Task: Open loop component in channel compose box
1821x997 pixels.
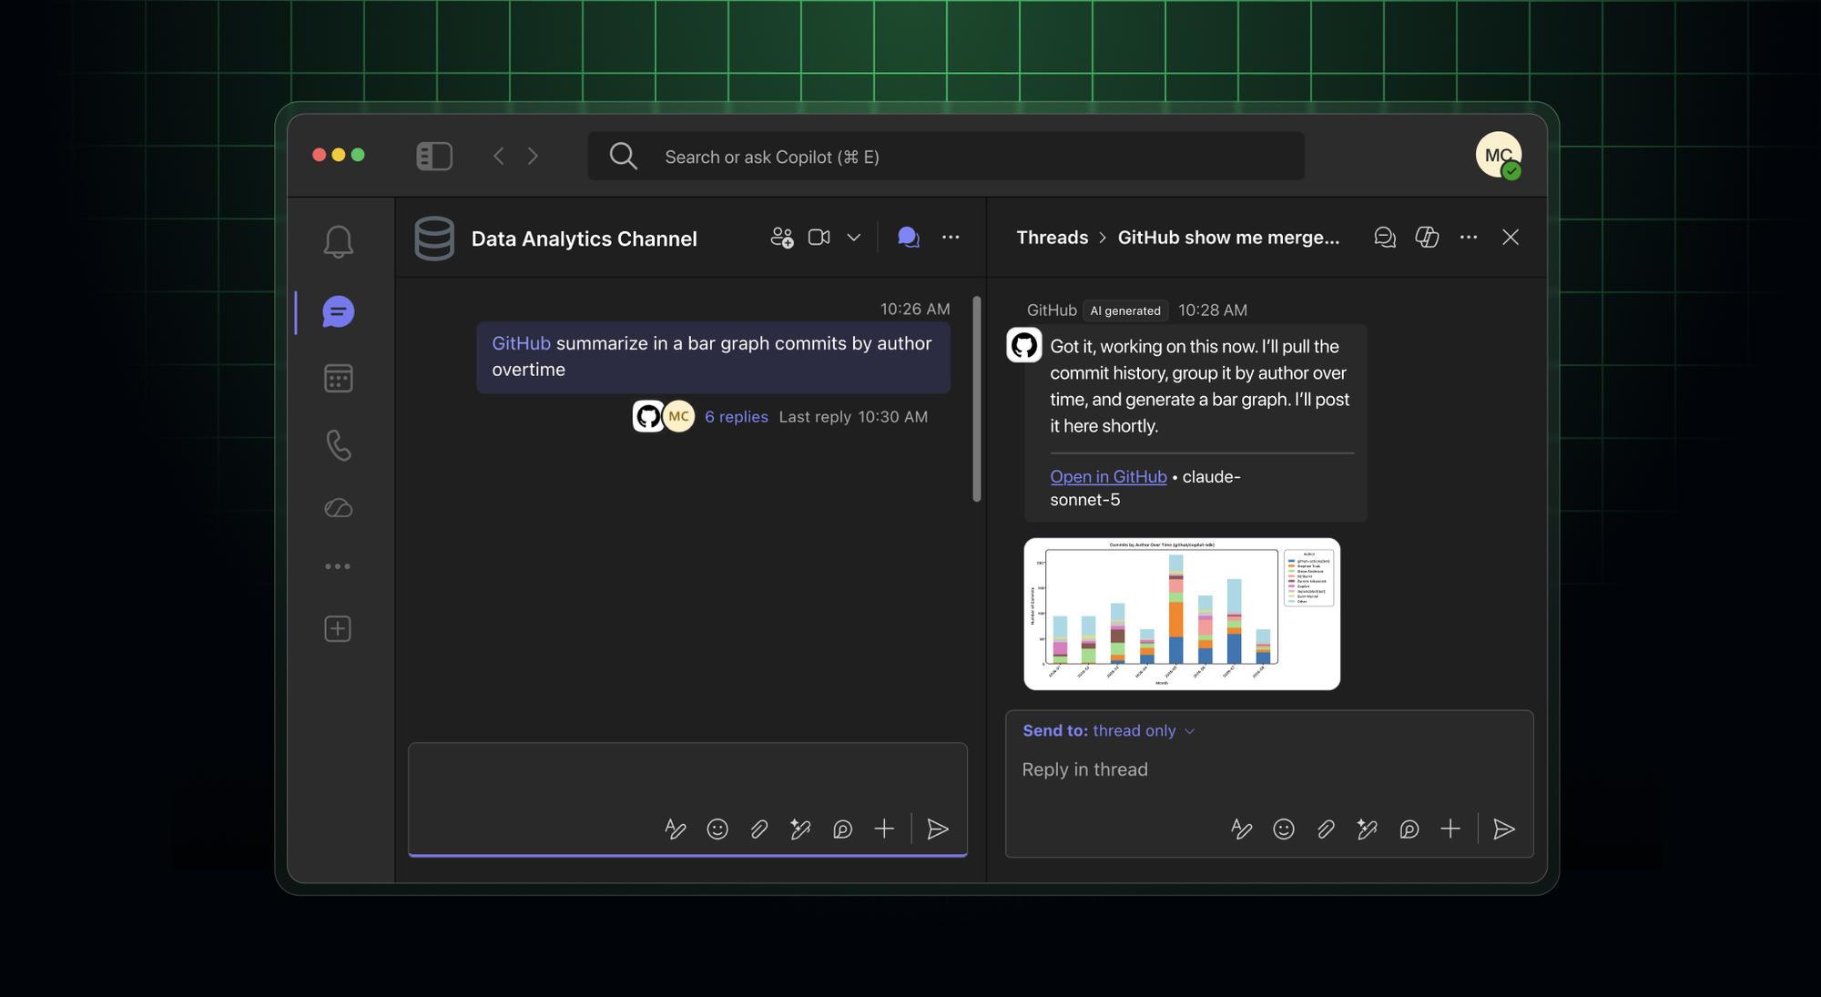Action: (x=842, y=829)
